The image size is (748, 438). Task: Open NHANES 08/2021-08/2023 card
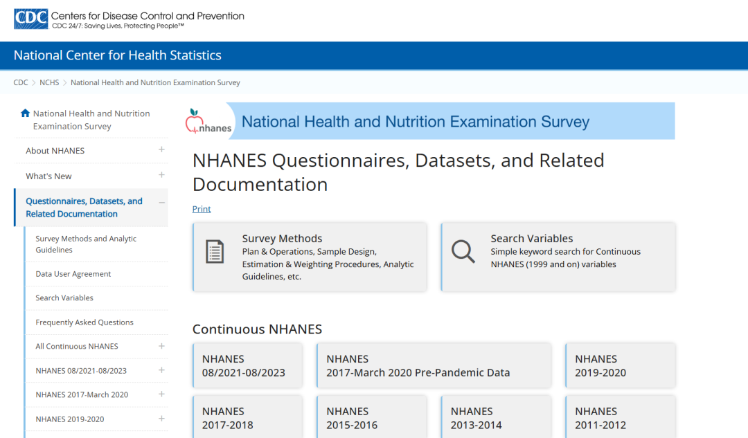[247, 365]
